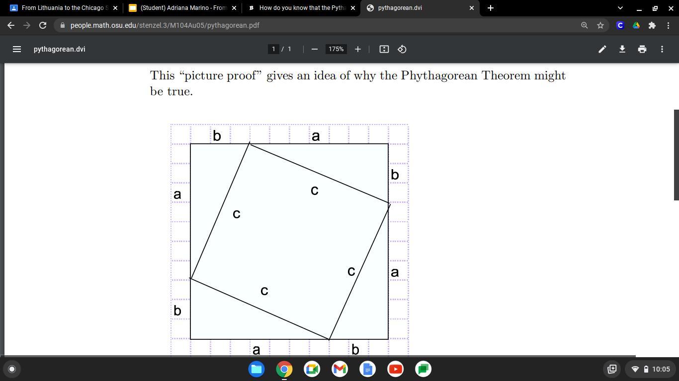The image size is (679, 381).
Task: Launch Google Meet from the shelf
Action: click(312, 369)
